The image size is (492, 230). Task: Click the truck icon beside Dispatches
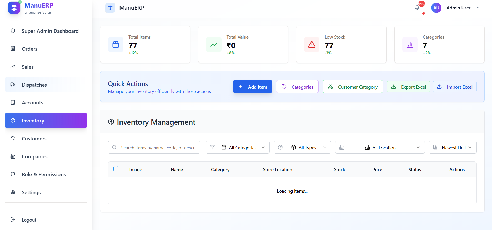pyautogui.click(x=13, y=85)
